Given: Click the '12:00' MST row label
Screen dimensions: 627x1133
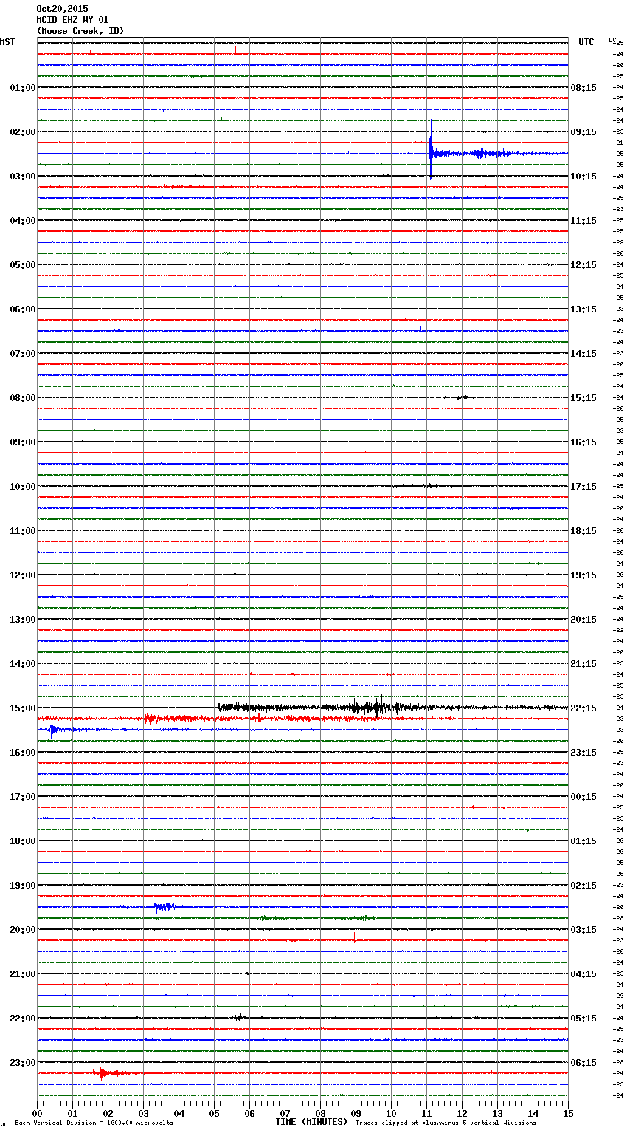Looking at the screenshot, I should (x=22, y=575).
